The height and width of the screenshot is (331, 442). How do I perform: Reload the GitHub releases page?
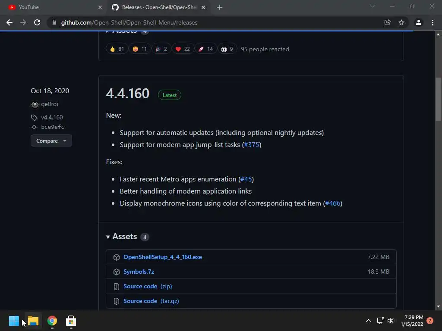pyautogui.click(x=37, y=22)
